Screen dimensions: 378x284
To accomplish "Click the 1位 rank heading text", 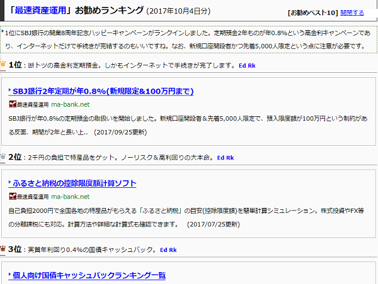I will 15,65.
